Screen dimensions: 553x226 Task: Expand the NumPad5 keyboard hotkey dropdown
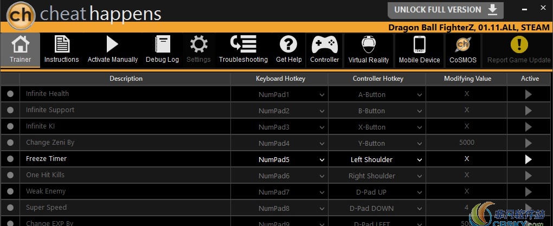click(322, 160)
